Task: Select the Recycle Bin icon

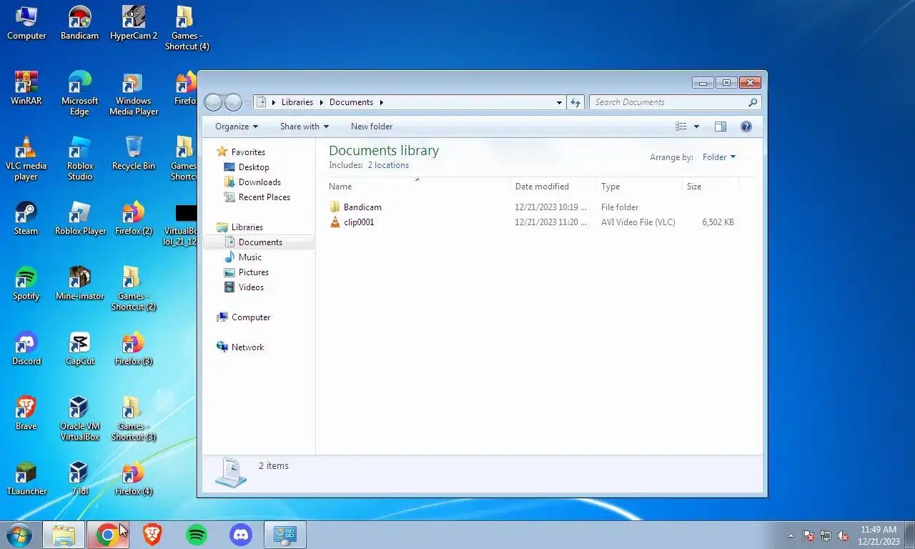Action: 134,153
